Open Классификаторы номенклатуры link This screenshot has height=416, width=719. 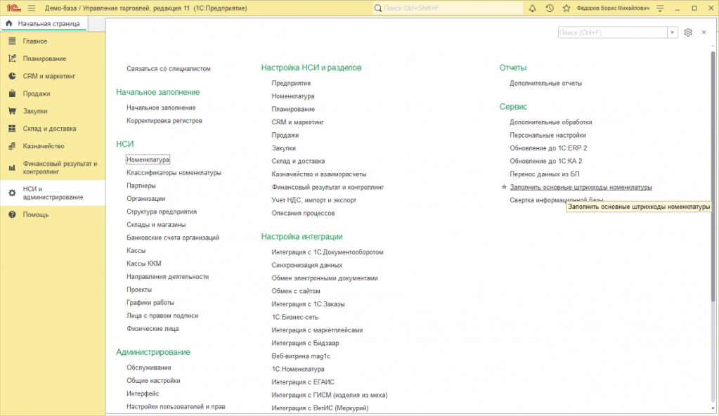(174, 172)
